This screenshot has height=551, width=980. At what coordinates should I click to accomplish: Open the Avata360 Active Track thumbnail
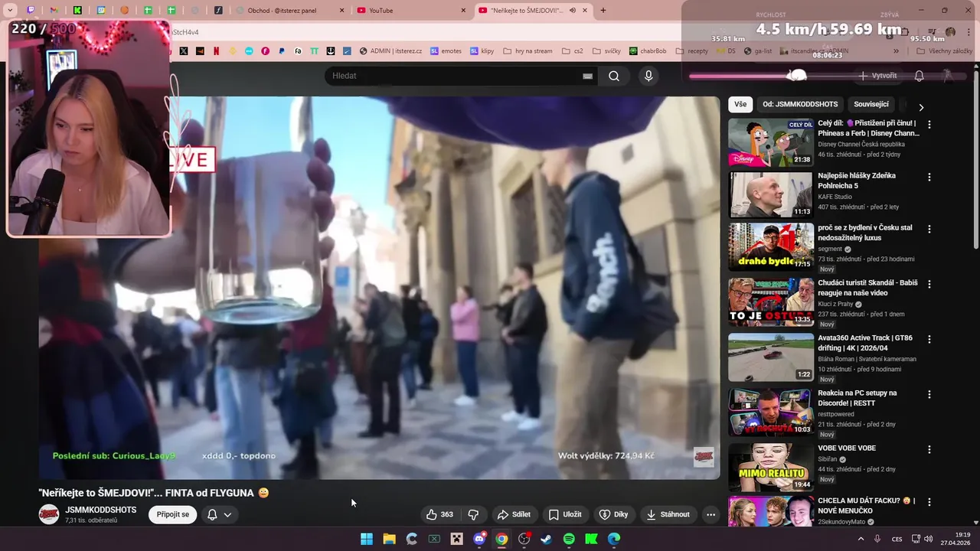(770, 357)
